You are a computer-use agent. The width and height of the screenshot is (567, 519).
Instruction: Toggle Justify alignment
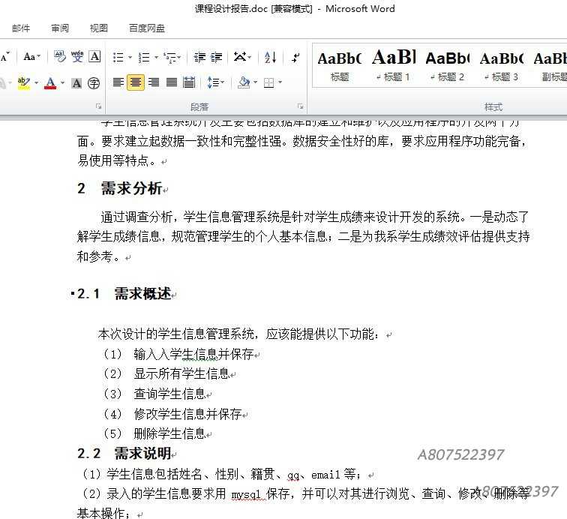pyautogui.click(x=172, y=82)
